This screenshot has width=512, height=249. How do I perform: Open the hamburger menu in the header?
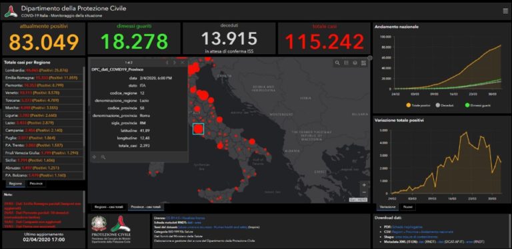point(505,11)
